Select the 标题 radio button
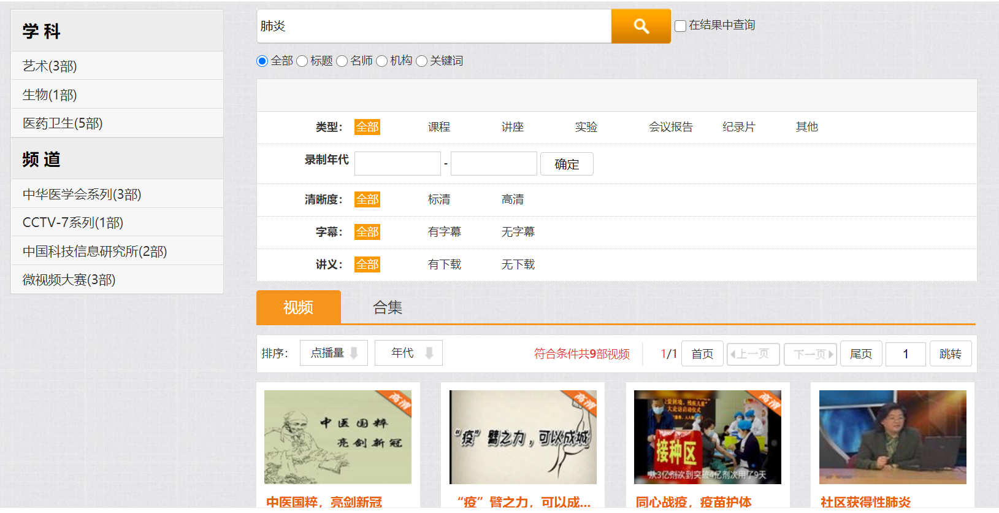The image size is (999, 513). [x=302, y=61]
